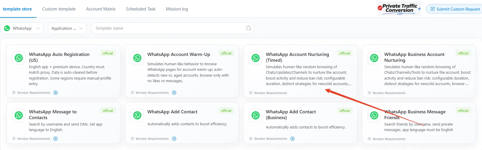Open WhatsApp Add Contact template title
482x150 pixels.
click(x=172, y=112)
